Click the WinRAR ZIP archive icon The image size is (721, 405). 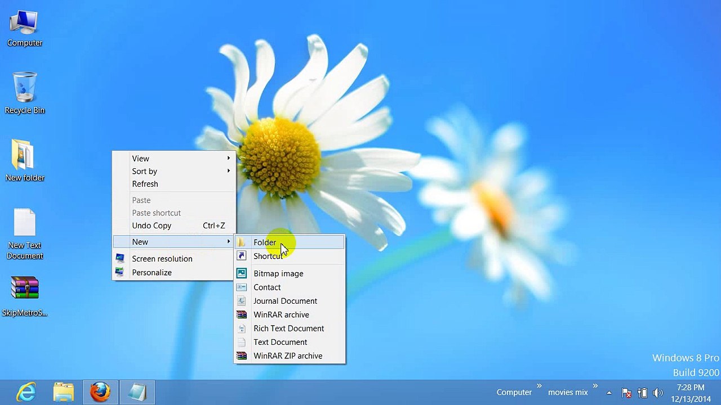pyautogui.click(x=242, y=356)
